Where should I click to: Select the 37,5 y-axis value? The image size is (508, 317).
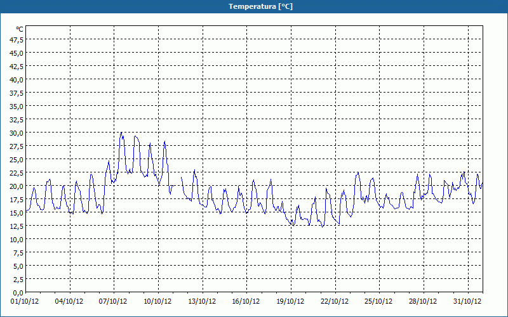click(17, 93)
